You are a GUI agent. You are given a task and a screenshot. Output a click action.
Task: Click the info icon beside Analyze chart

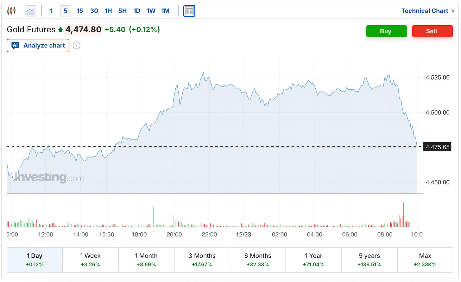(x=77, y=46)
